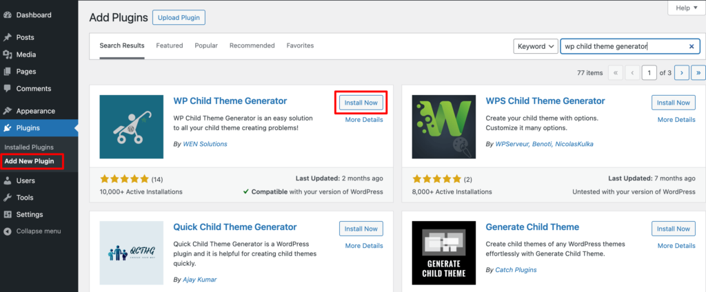Open More Details for Generate Child Theme

[x=676, y=246]
